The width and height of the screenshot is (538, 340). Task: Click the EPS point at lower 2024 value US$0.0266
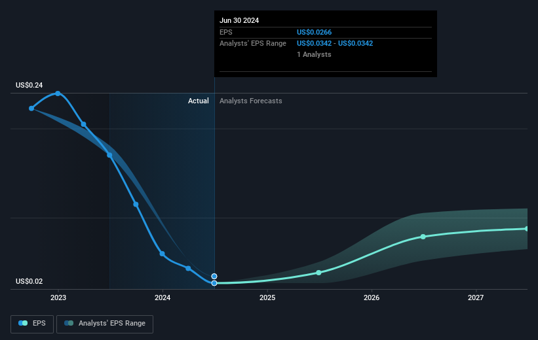[214, 283]
